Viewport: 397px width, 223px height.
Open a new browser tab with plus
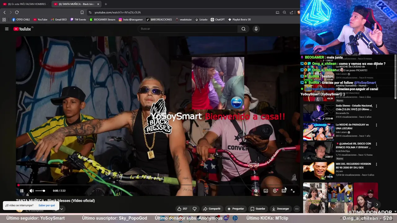[106, 4]
